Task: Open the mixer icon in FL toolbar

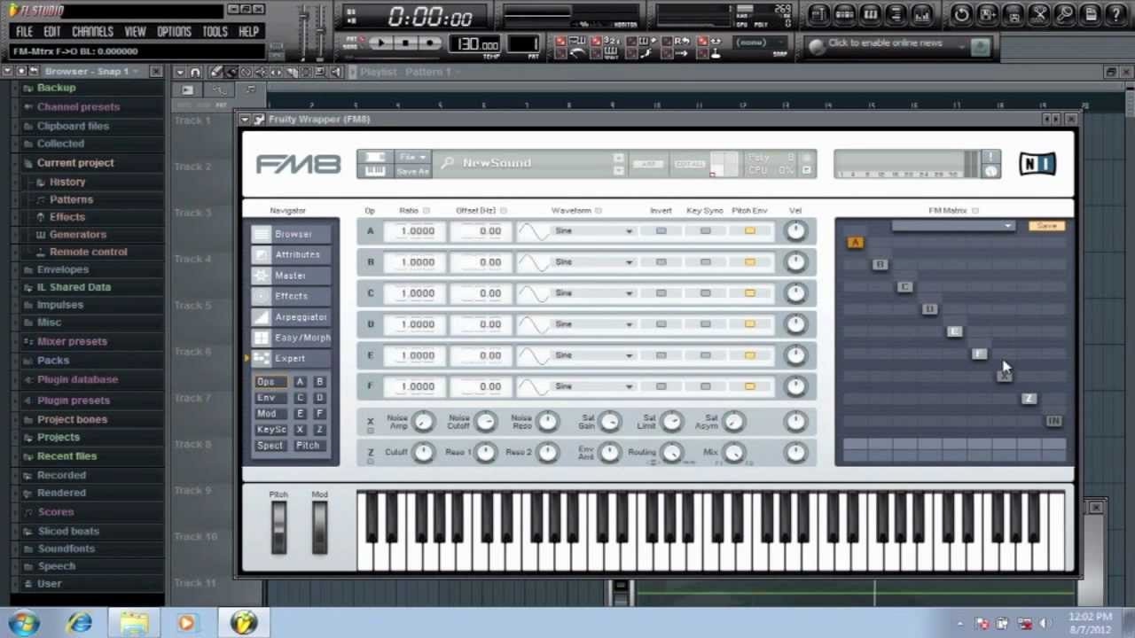Action: tap(922, 14)
